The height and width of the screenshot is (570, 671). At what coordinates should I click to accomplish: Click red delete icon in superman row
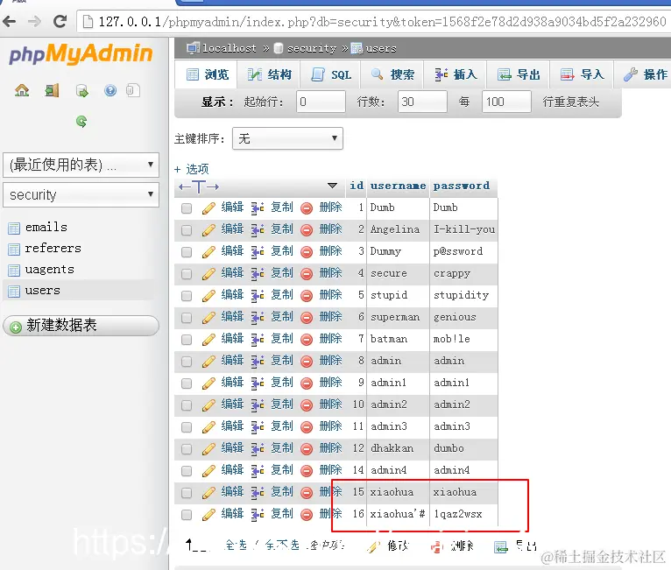point(307,318)
